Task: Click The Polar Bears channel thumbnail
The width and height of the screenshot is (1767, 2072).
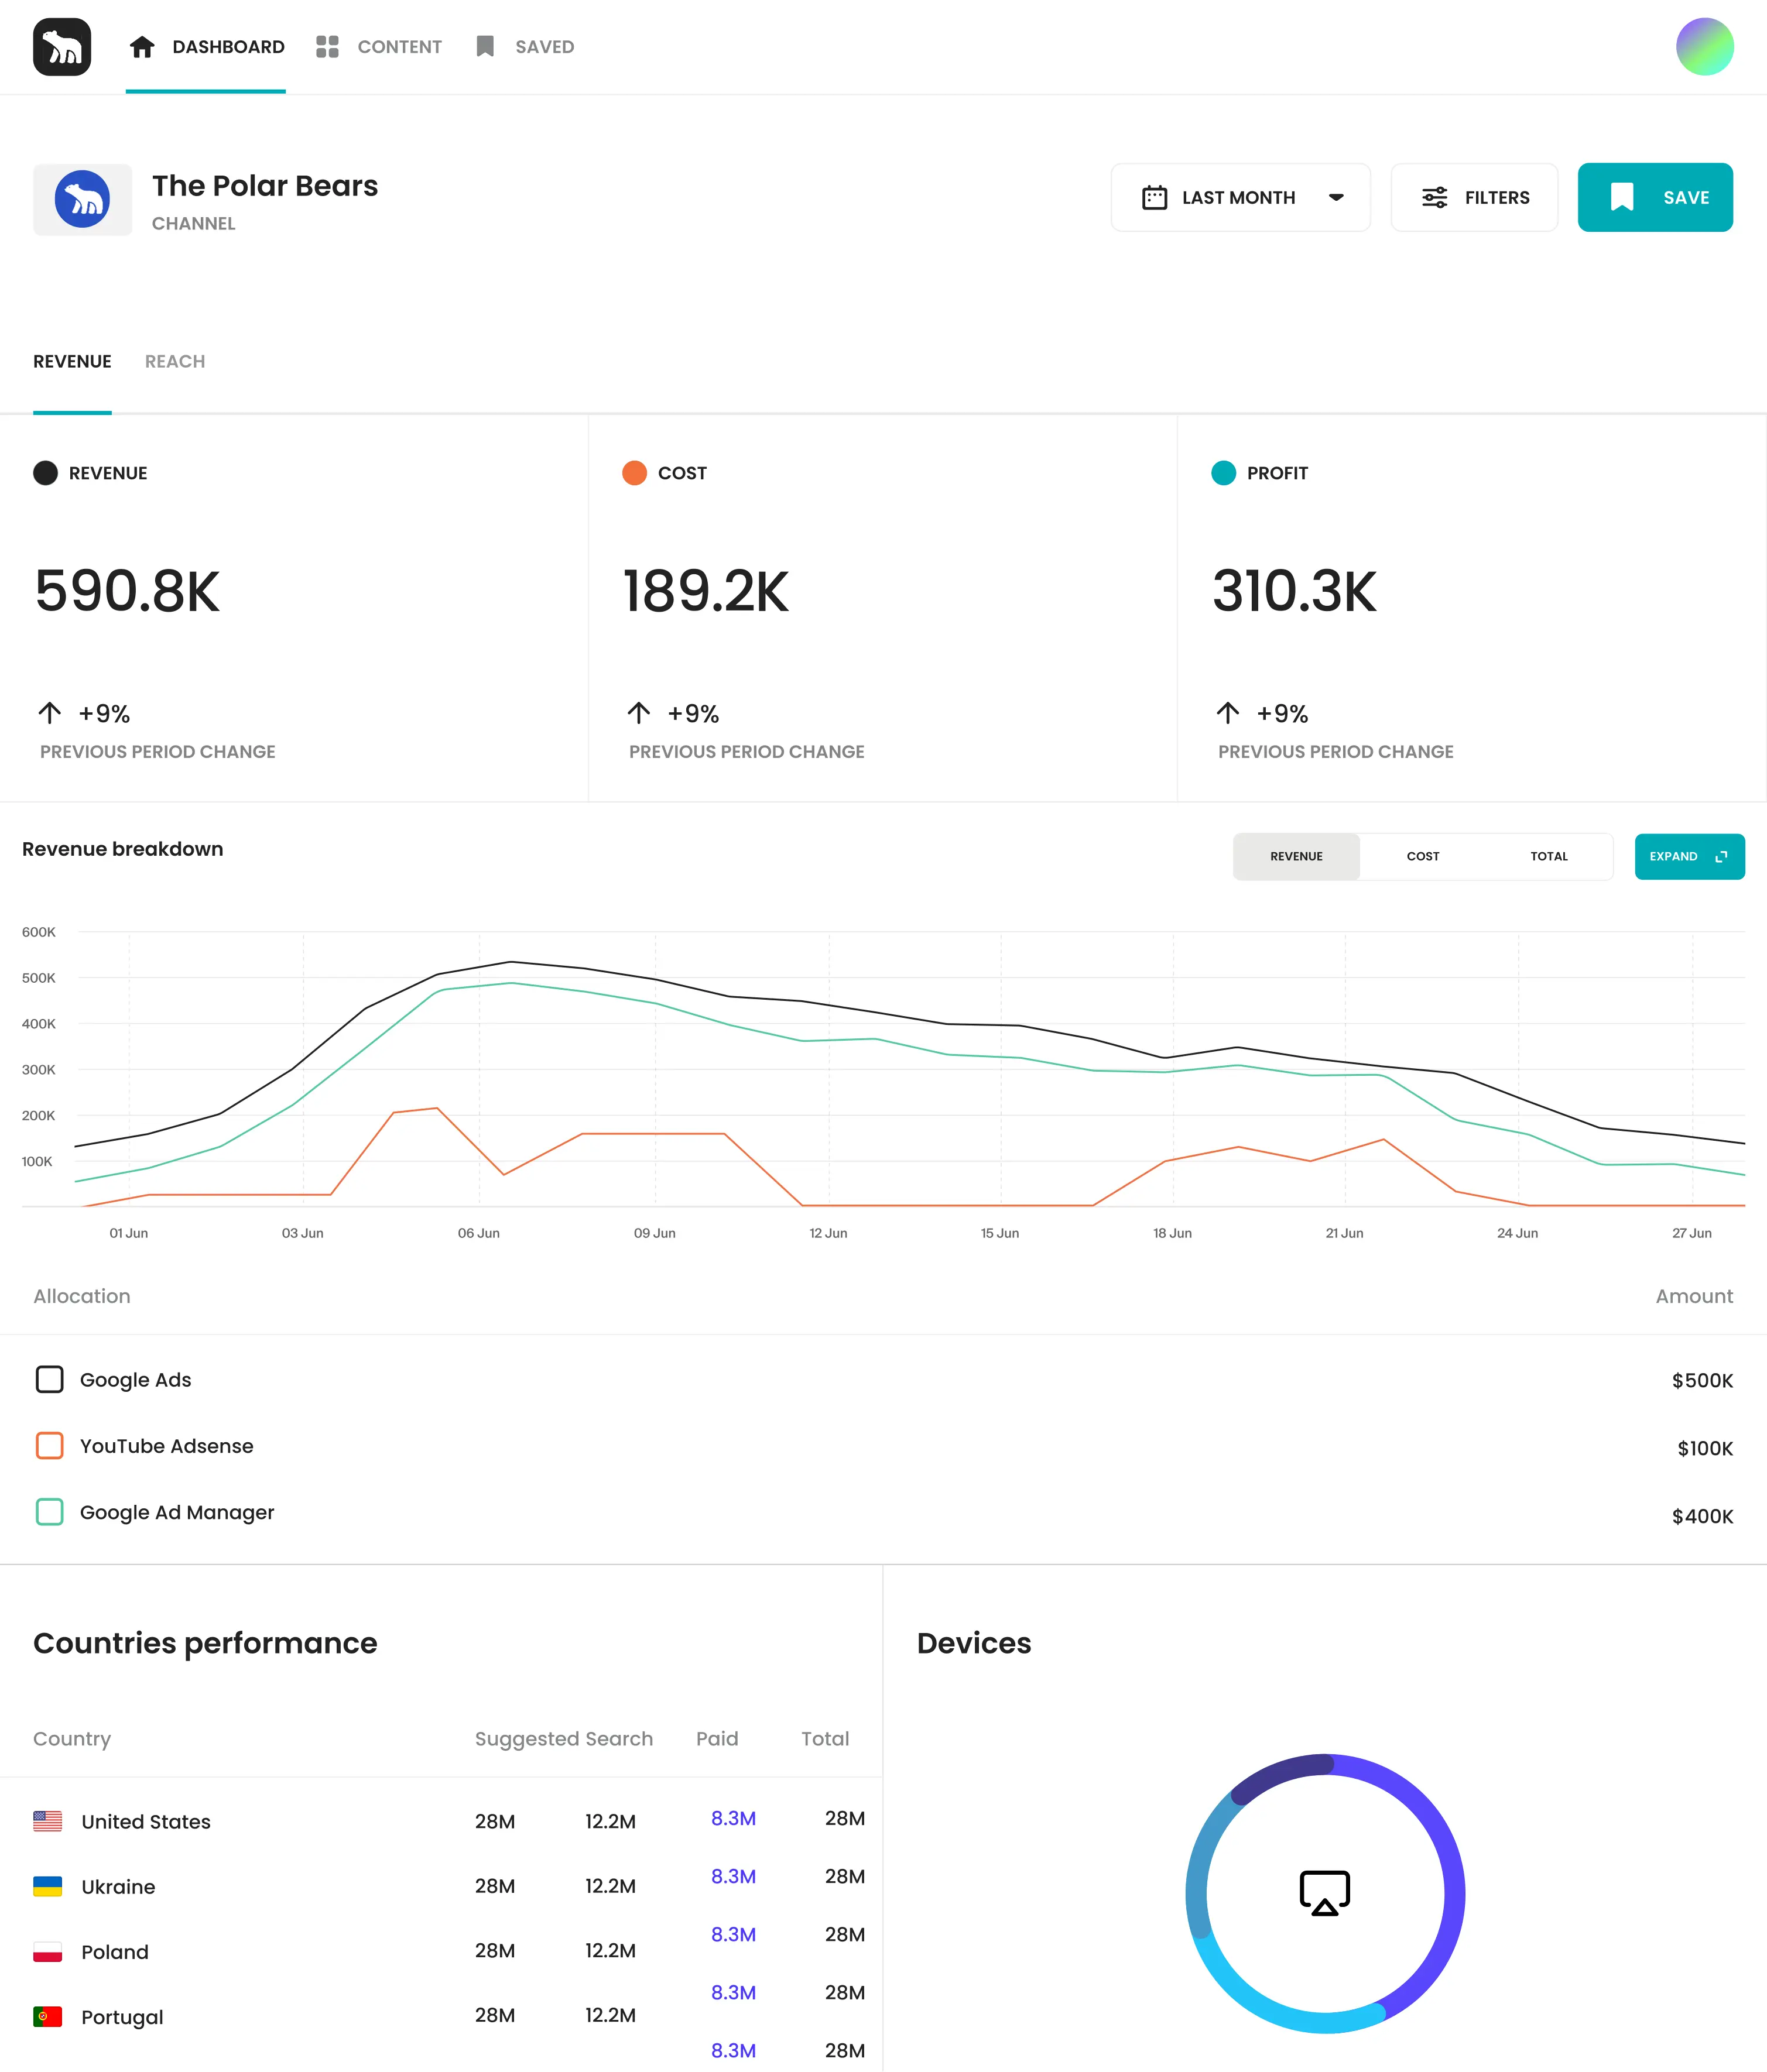Action: coord(83,200)
